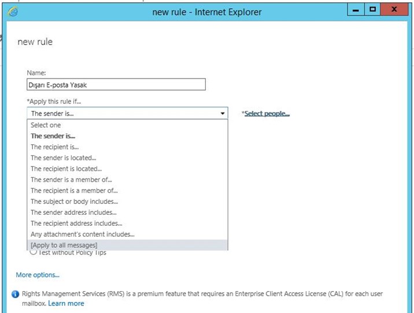414x313 pixels.
Task: Maximize the new rule window
Action: pos(372,10)
